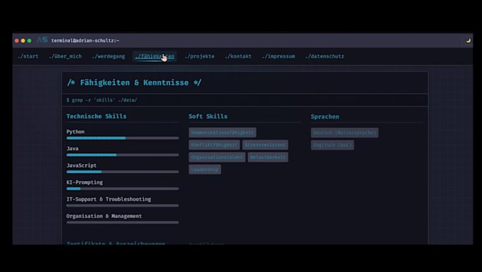Switch to the ./projekte tab
This screenshot has width=482, height=272.
tap(199, 56)
